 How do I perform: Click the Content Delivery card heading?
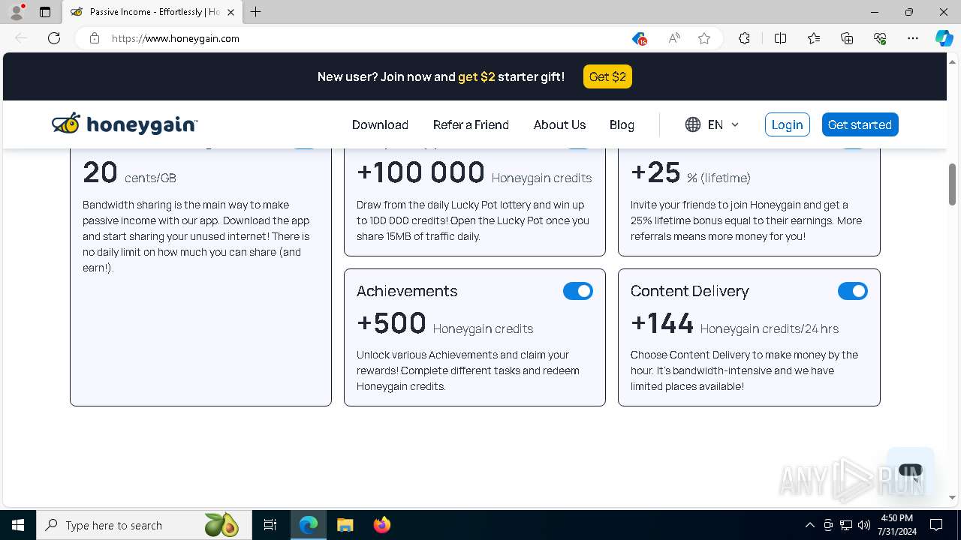[x=690, y=291]
